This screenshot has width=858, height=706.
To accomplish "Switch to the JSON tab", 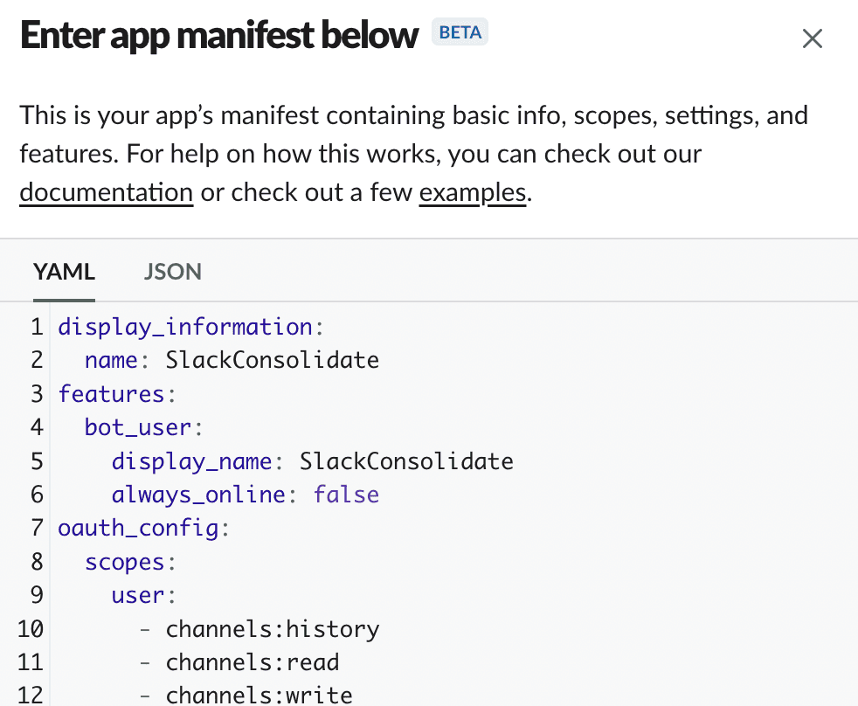I will 172,272.
